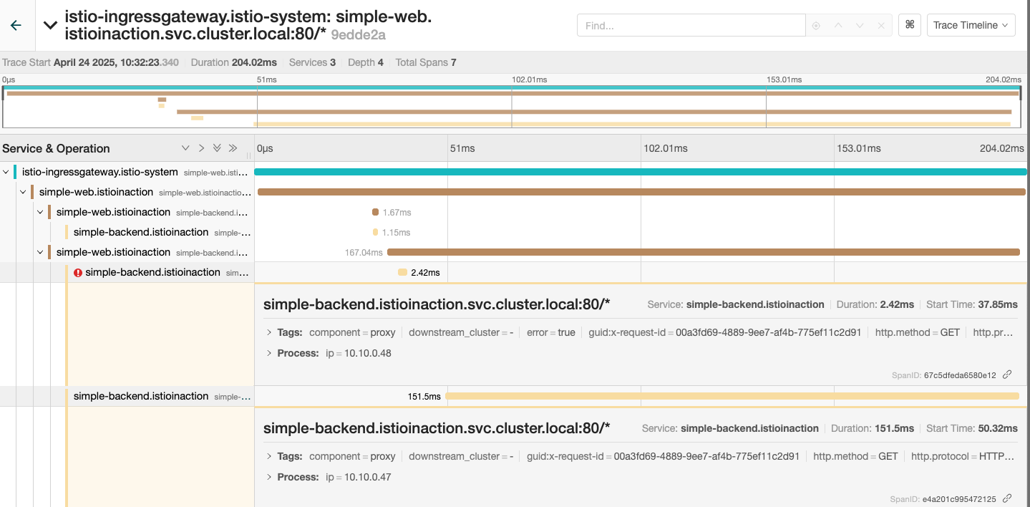
Task: Collapse all spans double-chevron icon
Action: [233, 148]
